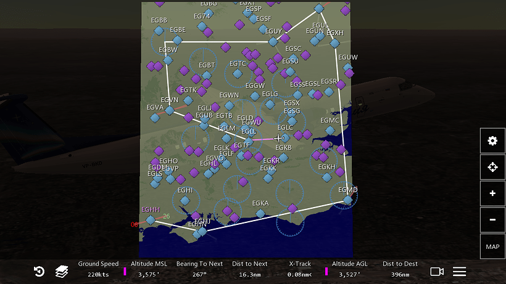
Task: Close the map with MAP button
Action: pos(492,246)
